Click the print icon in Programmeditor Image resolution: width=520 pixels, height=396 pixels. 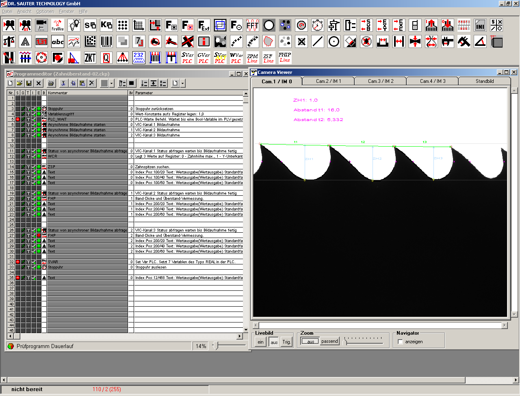tap(51, 83)
